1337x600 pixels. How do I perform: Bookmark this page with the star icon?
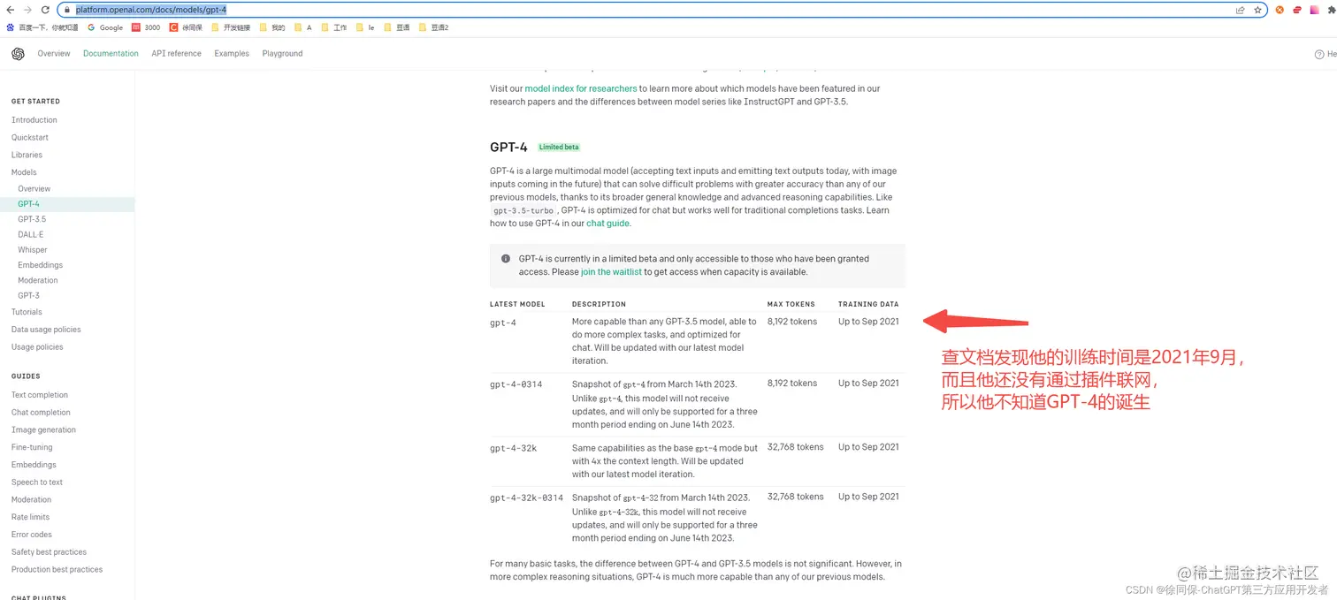(1257, 10)
